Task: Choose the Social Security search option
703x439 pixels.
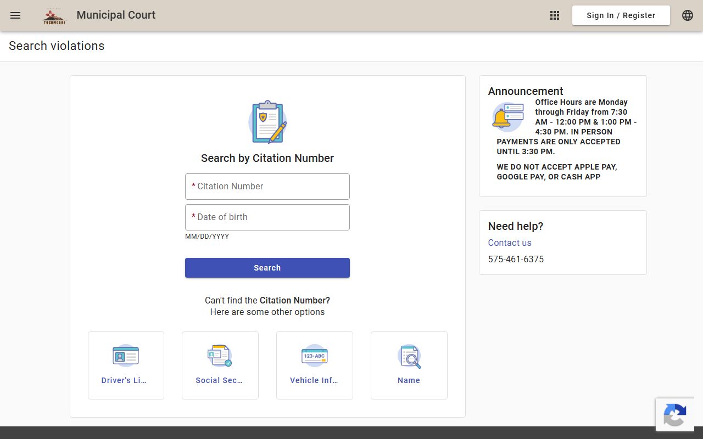Action: (x=220, y=365)
